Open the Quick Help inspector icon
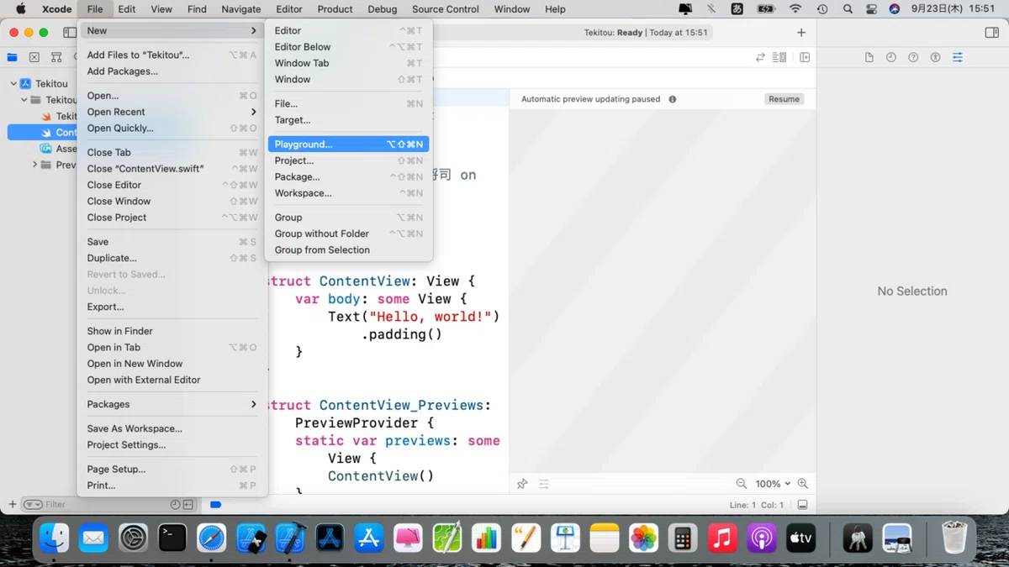The image size is (1009, 567). (x=913, y=57)
